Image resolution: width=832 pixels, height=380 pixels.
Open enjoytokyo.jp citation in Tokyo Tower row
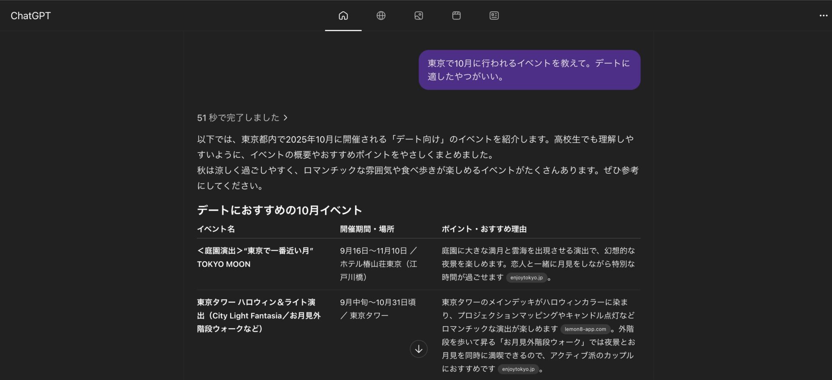518,369
